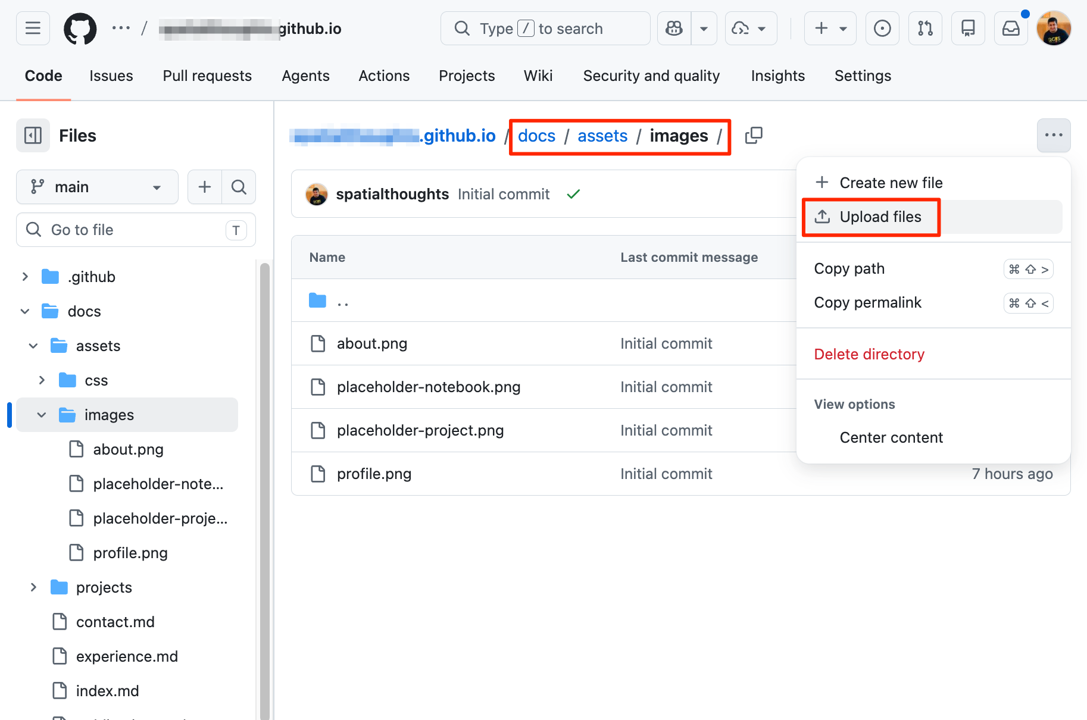Select Upload files from menu

pos(880,217)
